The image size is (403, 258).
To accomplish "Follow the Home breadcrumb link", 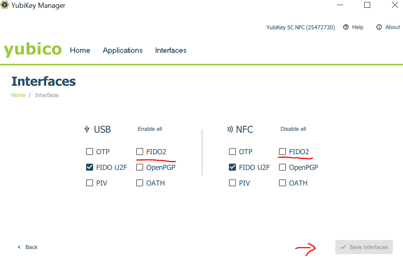I will tap(18, 95).
